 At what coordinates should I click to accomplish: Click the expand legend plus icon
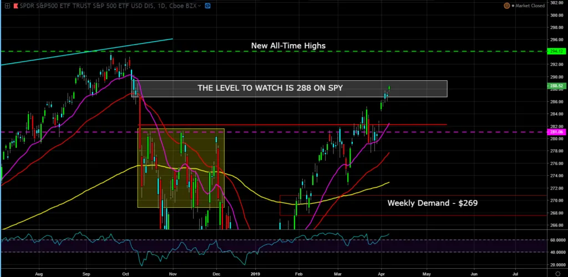tap(6, 6)
